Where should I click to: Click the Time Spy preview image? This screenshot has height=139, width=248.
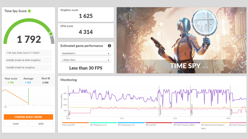pyautogui.click(x=182, y=40)
